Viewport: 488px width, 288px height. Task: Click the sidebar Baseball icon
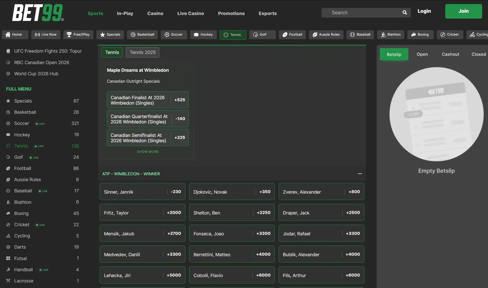coord(8,191)
